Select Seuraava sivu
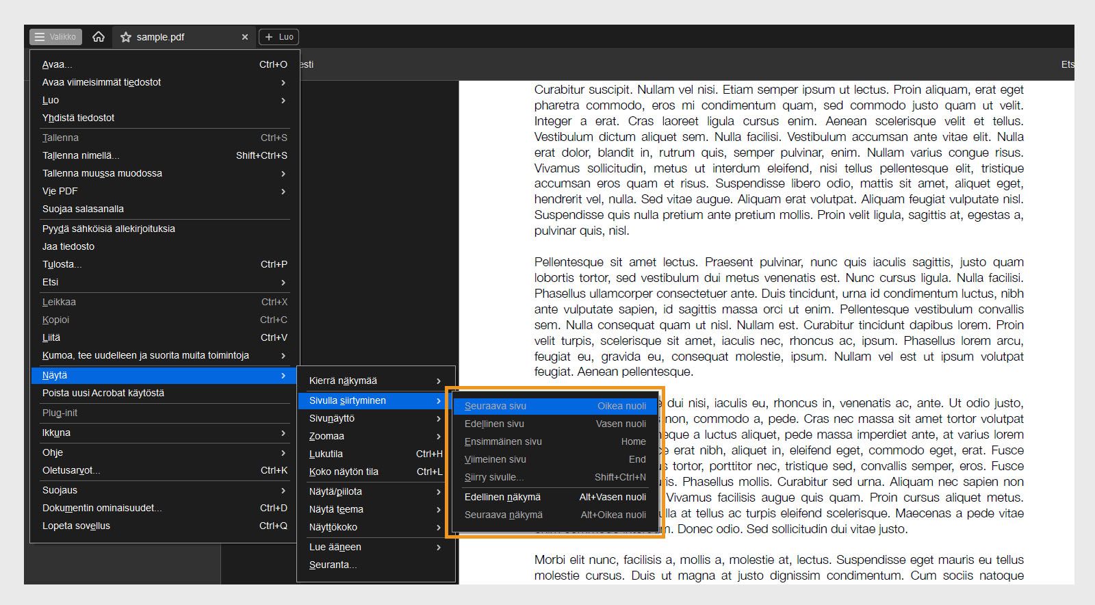Viewport: 1095px width, 605px height. (555, 406)
